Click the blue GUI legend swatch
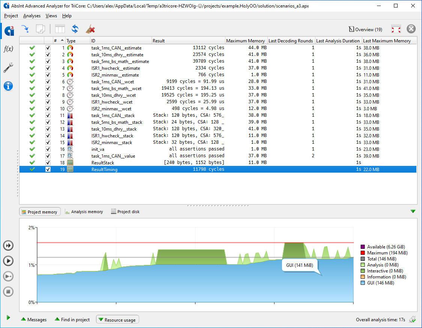Viewport: 422px width, 328px height. 362,283
